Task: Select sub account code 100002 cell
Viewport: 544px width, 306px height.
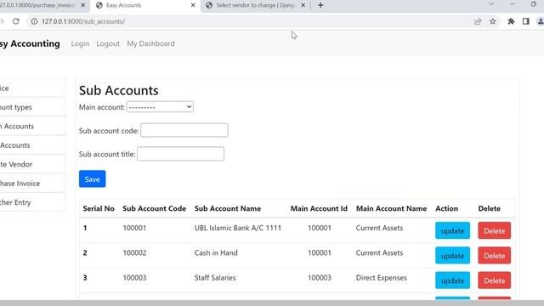Action: [x=134, y=253]
